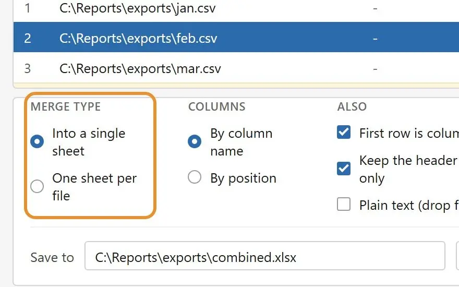Click row number 3 in file list
The image size is (459, 287).
(27, 68)
